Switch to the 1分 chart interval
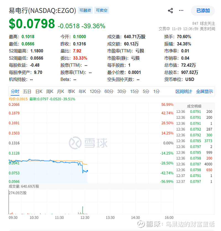The width and height of the screenshot is (221, 231). [x=157, y=91]
